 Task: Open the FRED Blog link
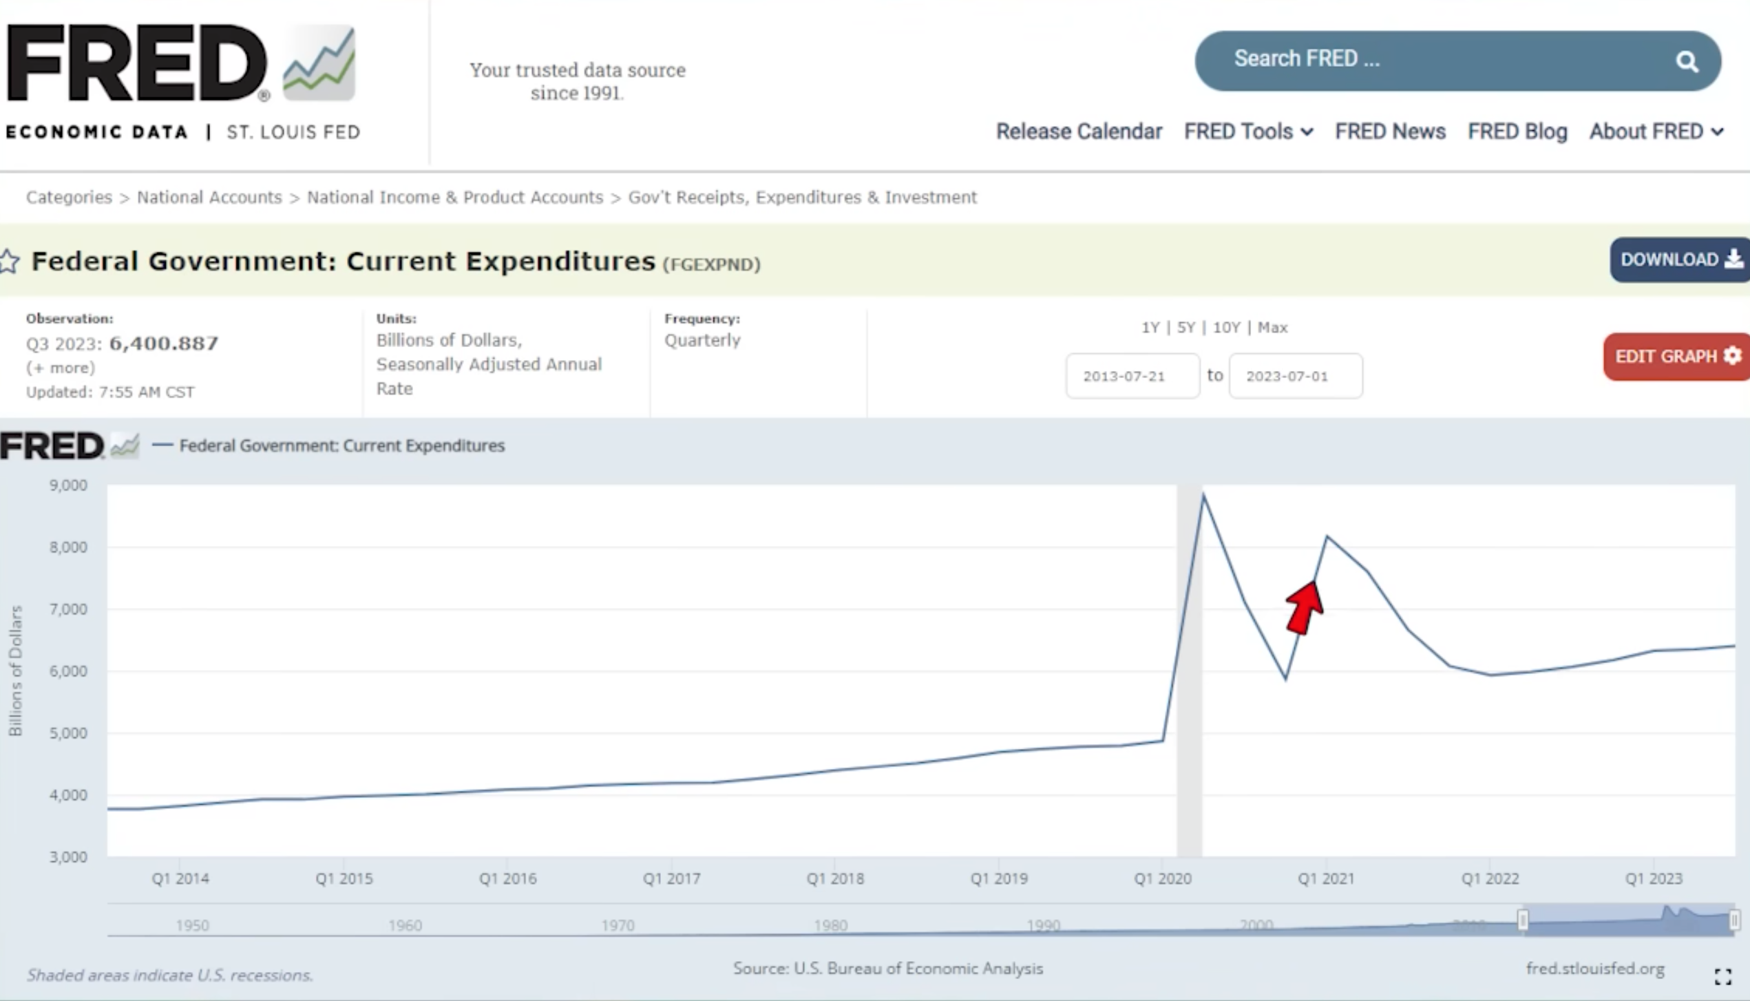(x=1517, y=131)
